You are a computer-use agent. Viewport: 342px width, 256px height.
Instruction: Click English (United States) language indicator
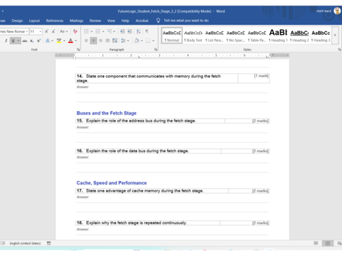pyautogui.click(x=25, y=243)
